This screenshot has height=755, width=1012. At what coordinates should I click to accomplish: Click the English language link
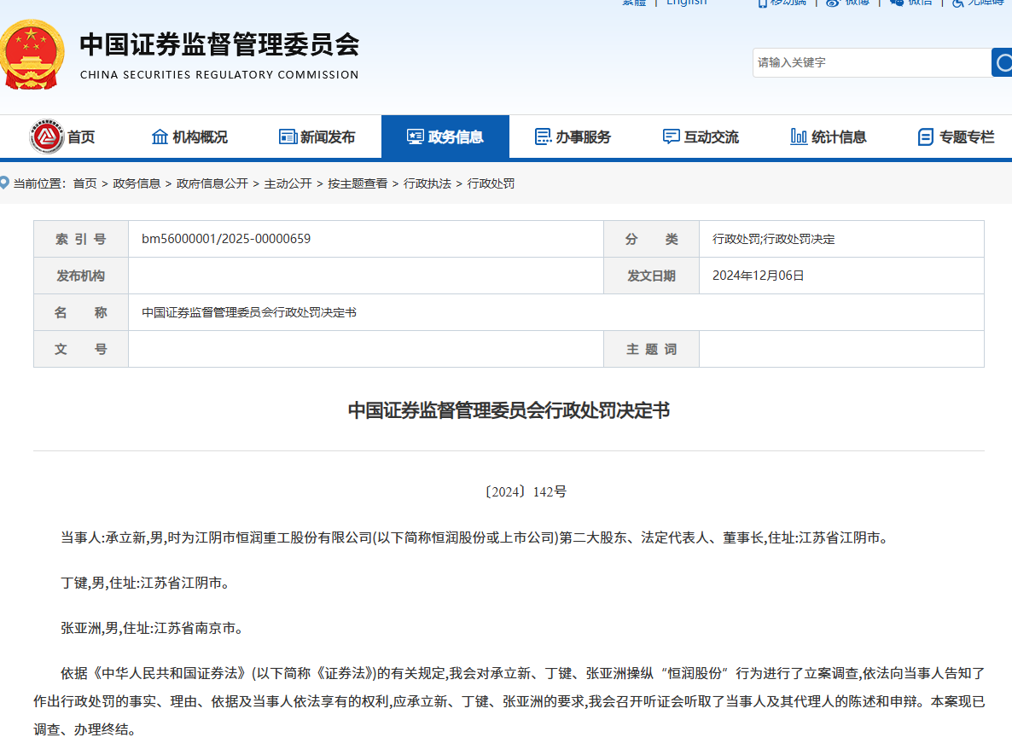point(686,3)
